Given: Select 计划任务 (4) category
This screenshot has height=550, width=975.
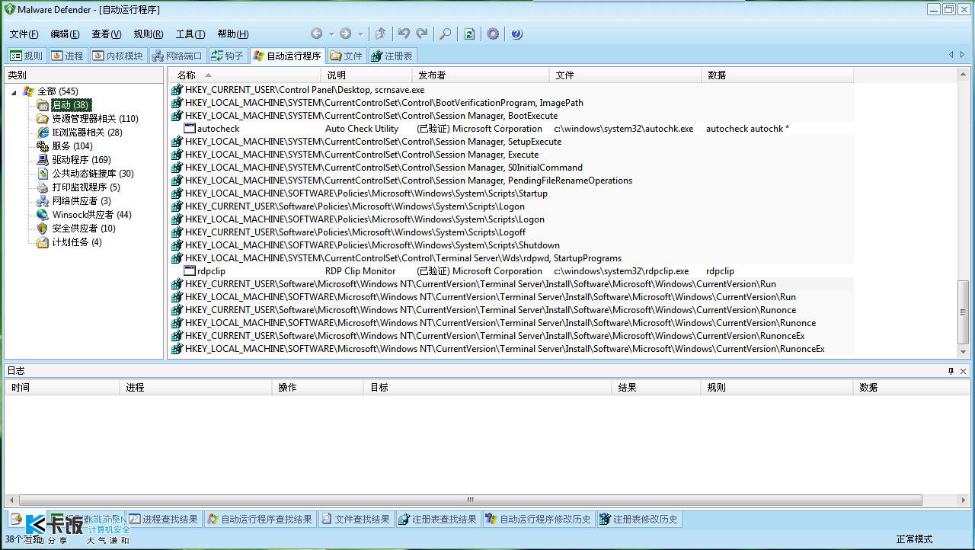Looking at the screenshot, I should [x=77, y=242].
